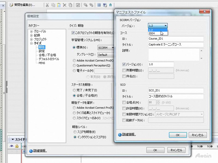Collapse the スライド timeline panel triangle
Screen dimensions: 218x163
pos(13,139)
